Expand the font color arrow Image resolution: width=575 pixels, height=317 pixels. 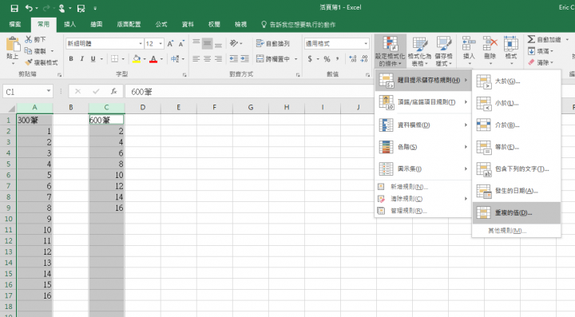click(161, 58)
